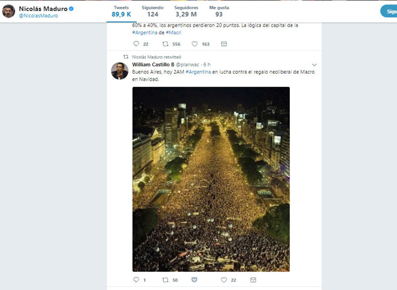Reply to the top tweet with 22 replies

tap(136, 44)
